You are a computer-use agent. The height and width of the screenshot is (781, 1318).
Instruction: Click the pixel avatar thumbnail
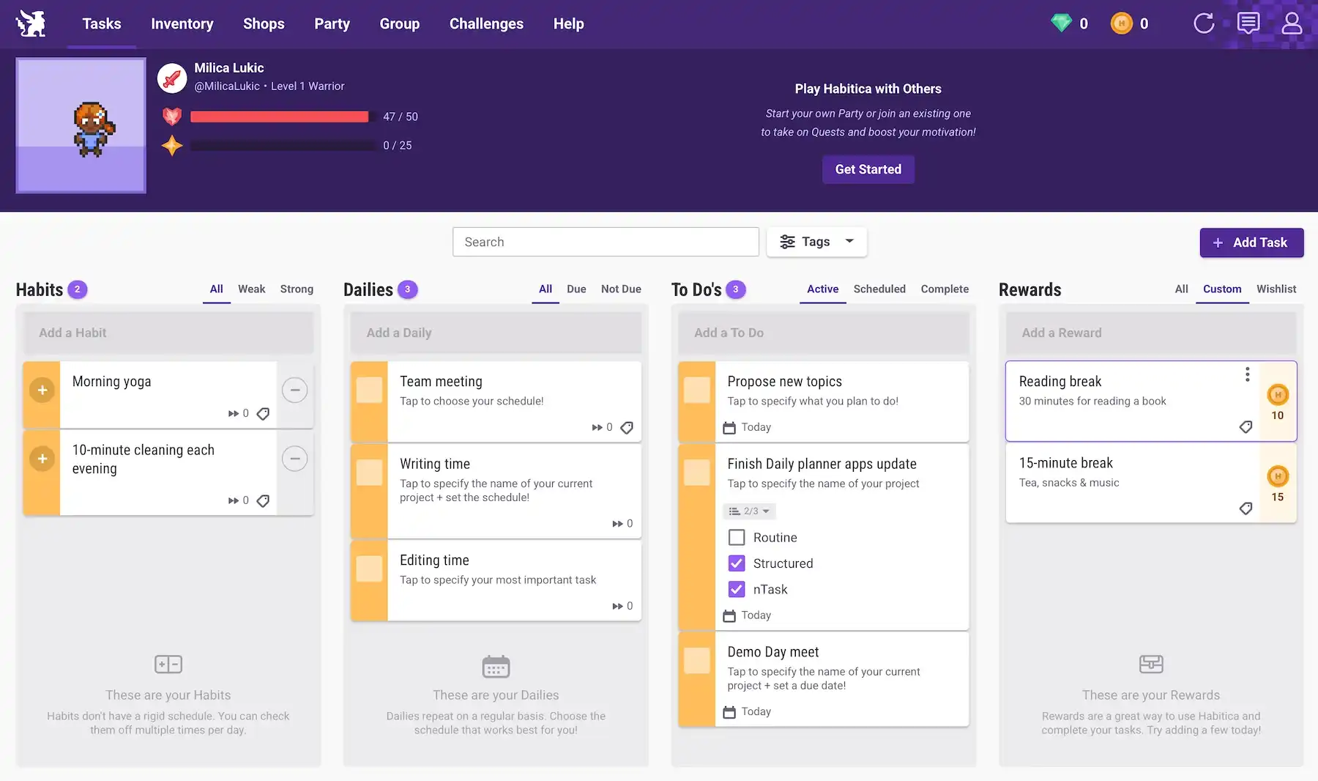coord(81,125)
